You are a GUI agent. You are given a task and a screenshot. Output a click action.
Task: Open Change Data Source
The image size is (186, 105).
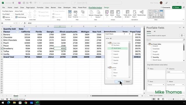tap(98, 14)
